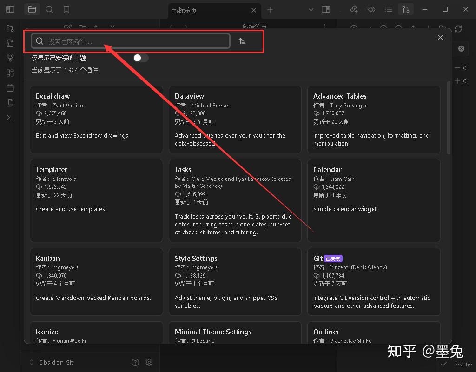Open the Git source control view icon
This screenshot has width=476, height=372.
tap(10, 29)
